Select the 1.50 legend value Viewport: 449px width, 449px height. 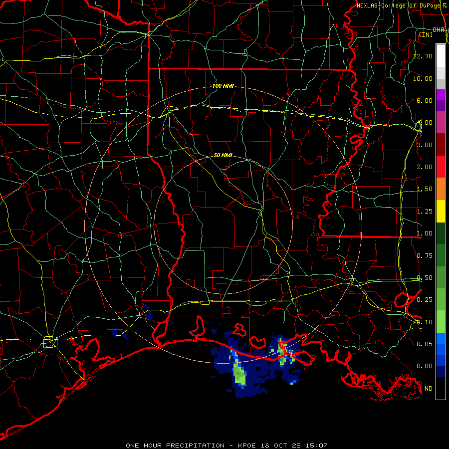pos(425,189)
